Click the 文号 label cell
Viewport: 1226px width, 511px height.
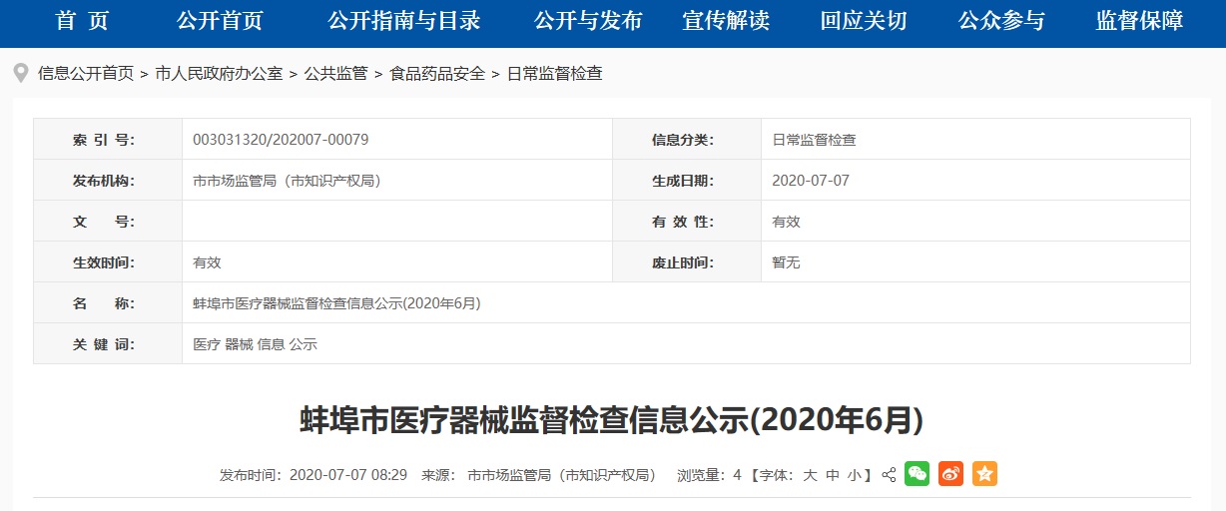point(108,222)
